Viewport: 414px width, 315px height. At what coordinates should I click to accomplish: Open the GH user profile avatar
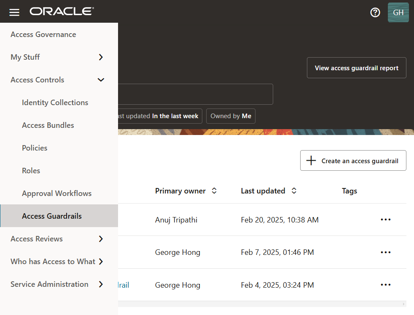pos(398,12)
